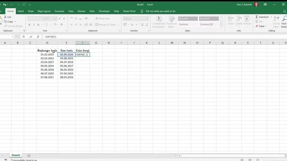Open the Clipboard dialog launcher

pos(24,31)
